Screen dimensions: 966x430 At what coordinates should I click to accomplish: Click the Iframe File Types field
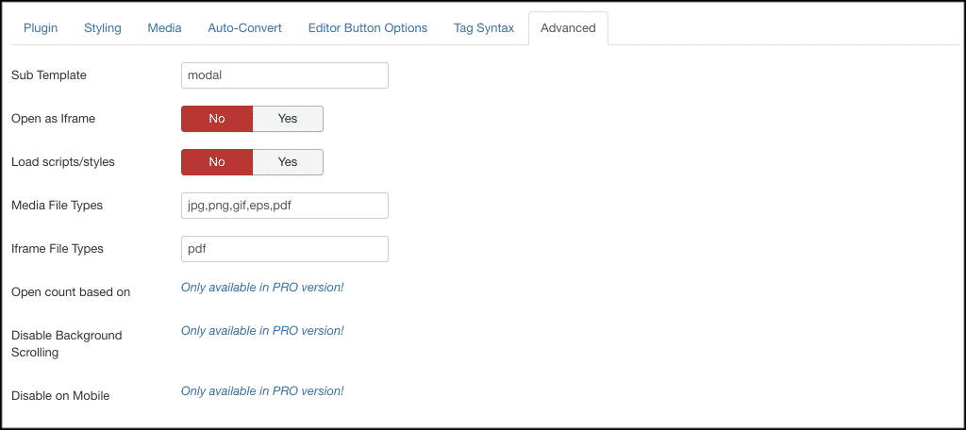[x=285, y=249]
